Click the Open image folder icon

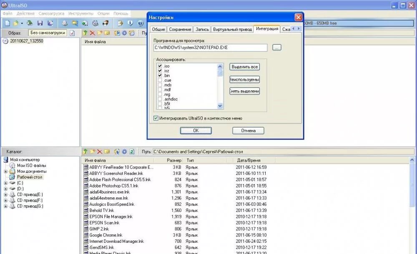[16, 23]
